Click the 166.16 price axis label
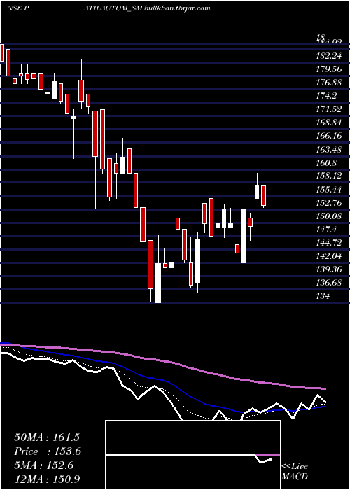The image size is (350, 490). [x=330, y=136]
